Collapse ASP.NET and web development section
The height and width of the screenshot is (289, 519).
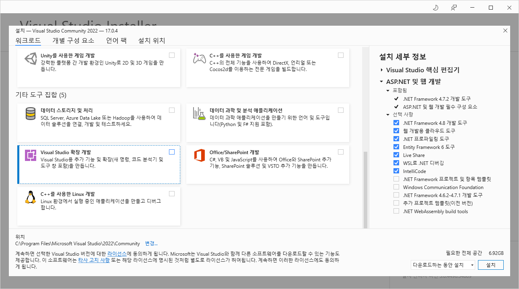(x=381, y=81)
